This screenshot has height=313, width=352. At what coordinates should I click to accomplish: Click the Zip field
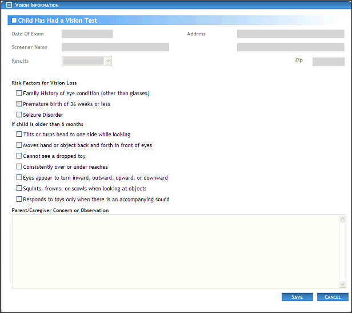pyautogui.click(x=328, y=62)
